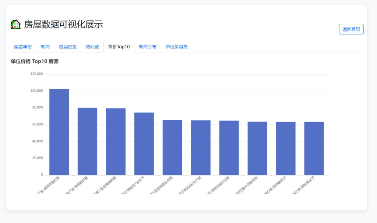The height and width of the screenshot is (223, 377).
Task: Select the fifth bar labeled 直接更名网签
Action: pyautogui.click(x=172, y=147)
